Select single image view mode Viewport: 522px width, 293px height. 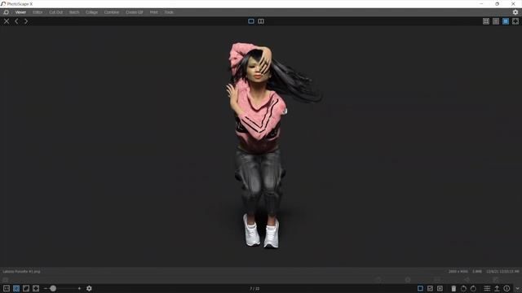[251, 21]
